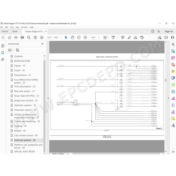This screenshot has width=176, height=176.
Task: Click the Sign In button
Action: click(x=169, y=31)
